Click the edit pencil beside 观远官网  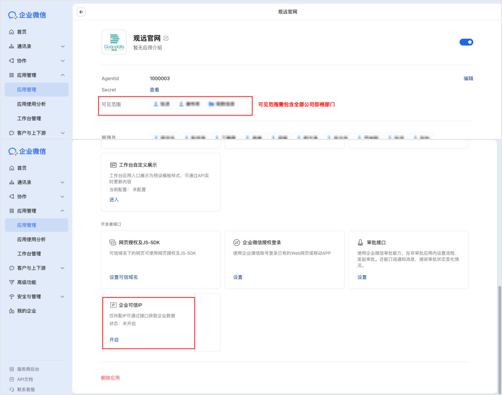(166, 38)
